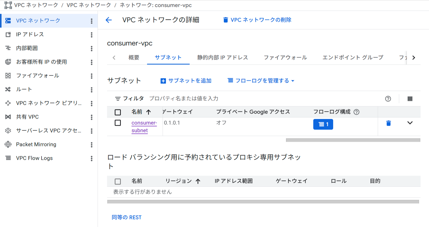Open consumer-subnet link

[144, 126]
